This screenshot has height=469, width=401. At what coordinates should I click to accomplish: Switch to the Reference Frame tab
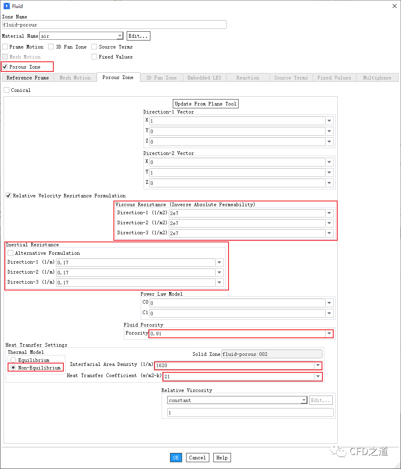[28, 78]
